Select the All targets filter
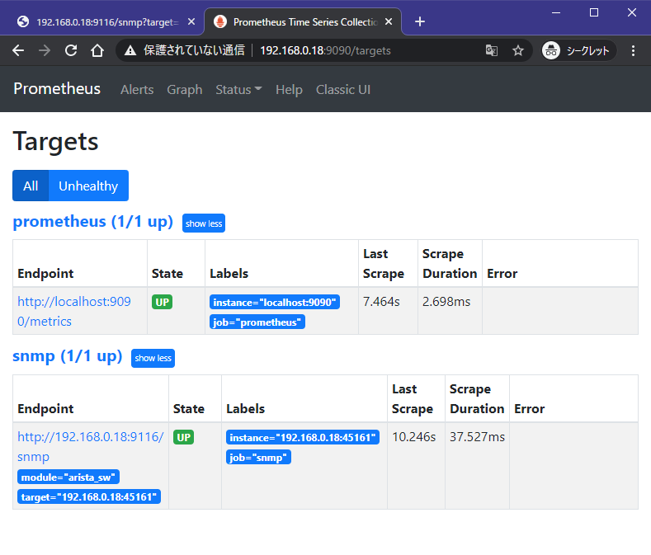 [x=31, y=186]
